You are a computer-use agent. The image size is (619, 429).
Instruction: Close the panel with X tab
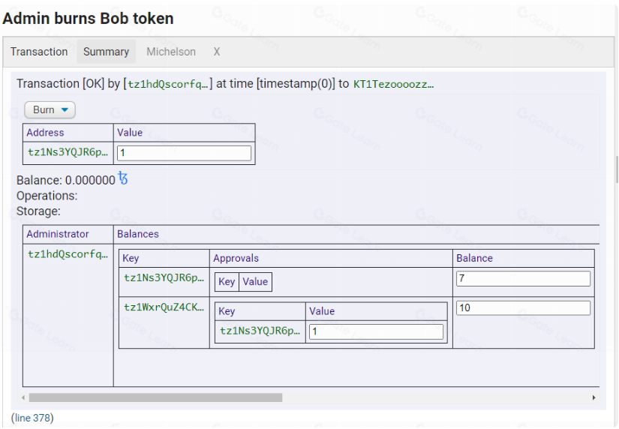217,52
